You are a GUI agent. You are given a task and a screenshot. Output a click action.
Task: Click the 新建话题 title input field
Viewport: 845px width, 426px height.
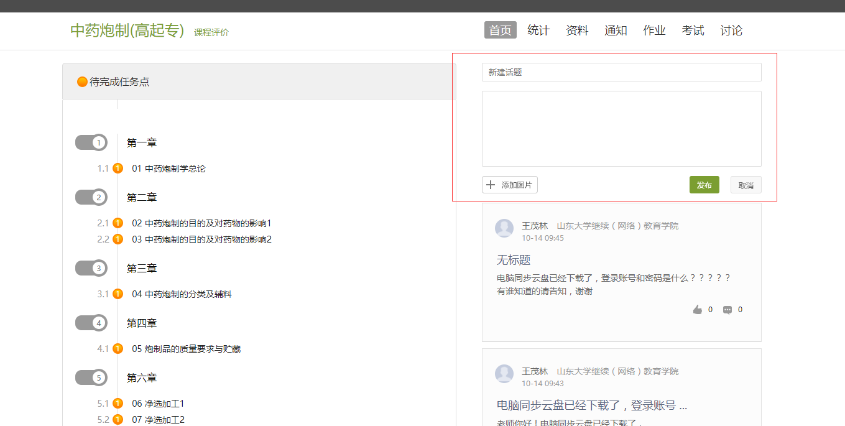621,72
